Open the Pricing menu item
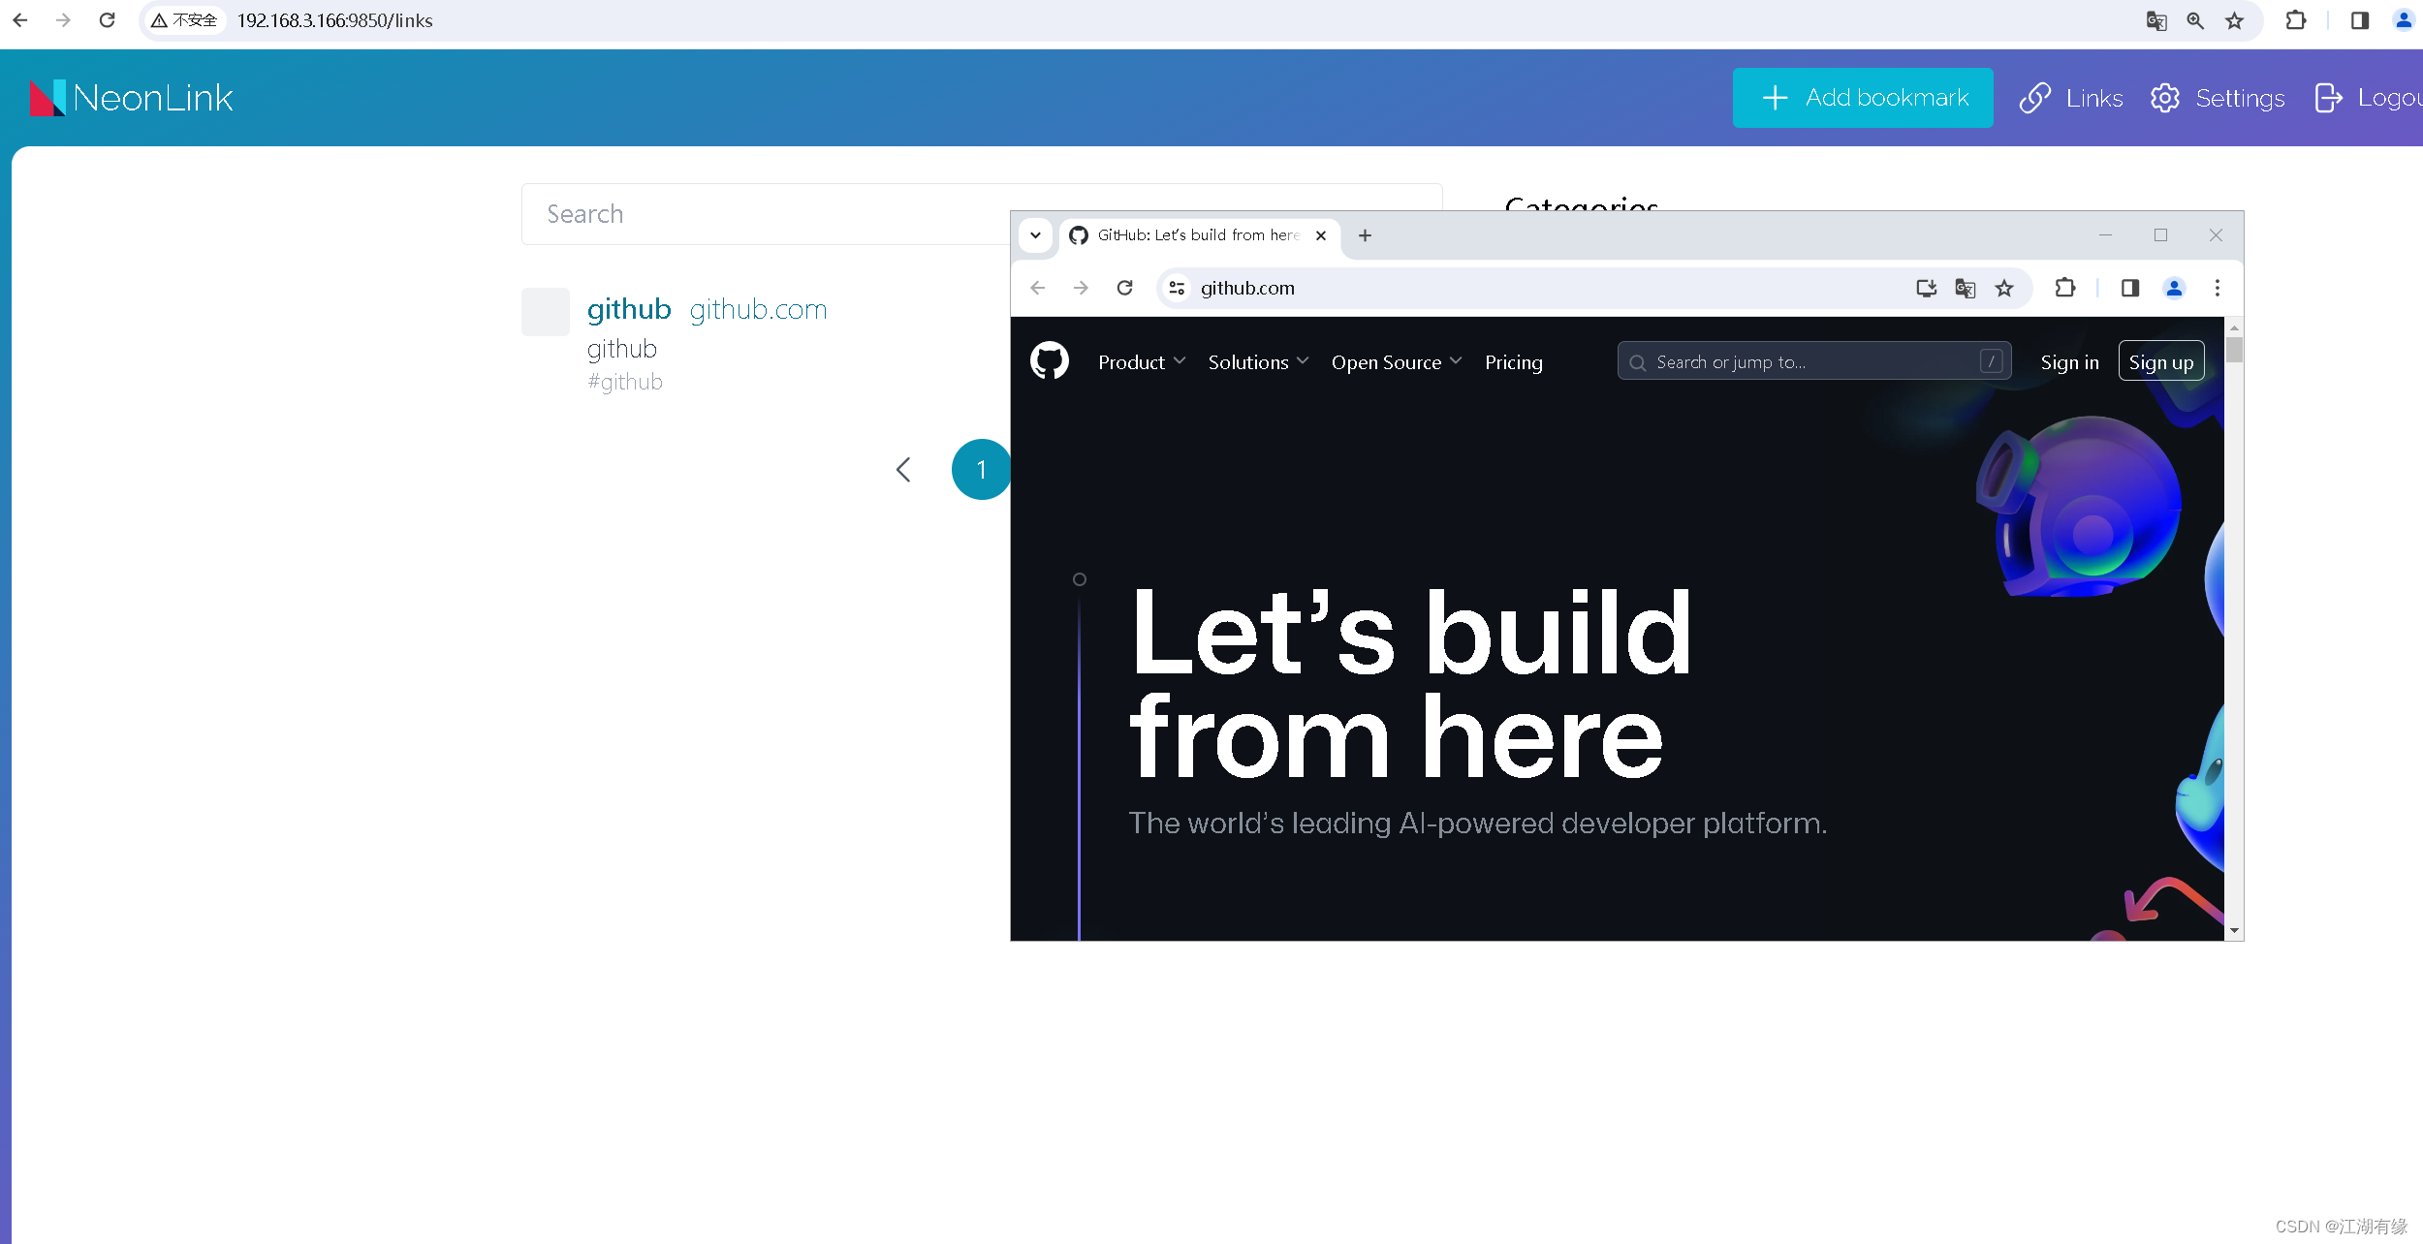 1513,362
